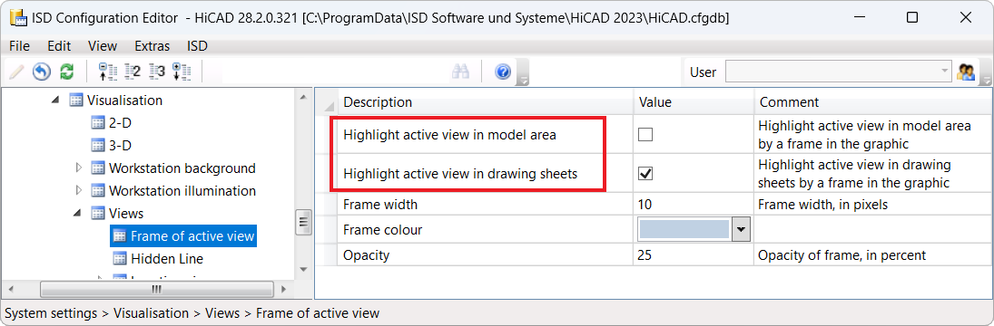Viewport: 994px width, 326px height.
Task: Click the Opacity value 25
Action: 645,255
